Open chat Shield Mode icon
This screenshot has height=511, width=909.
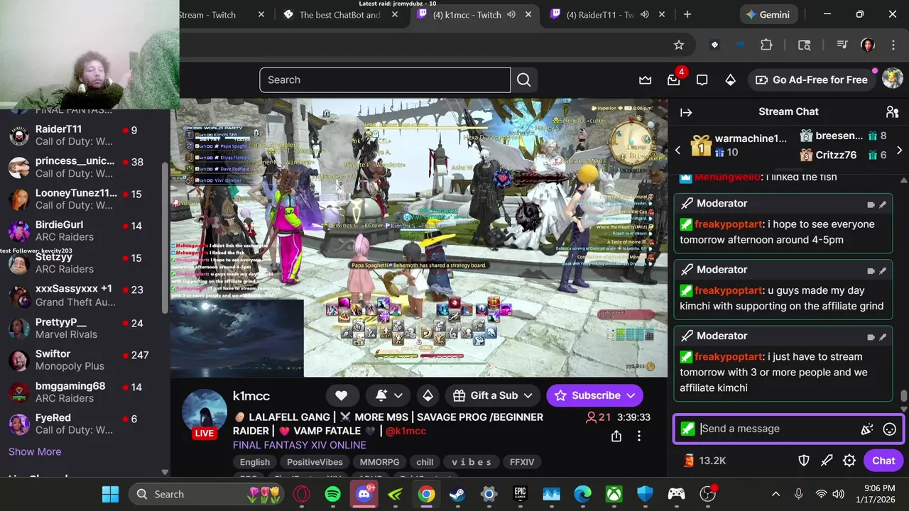[803, 461]
